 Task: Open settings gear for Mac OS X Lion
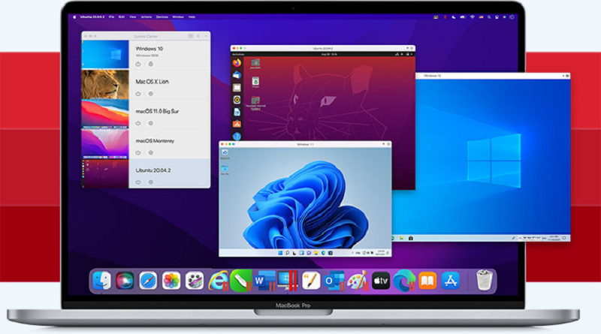[x=150, y=94]
